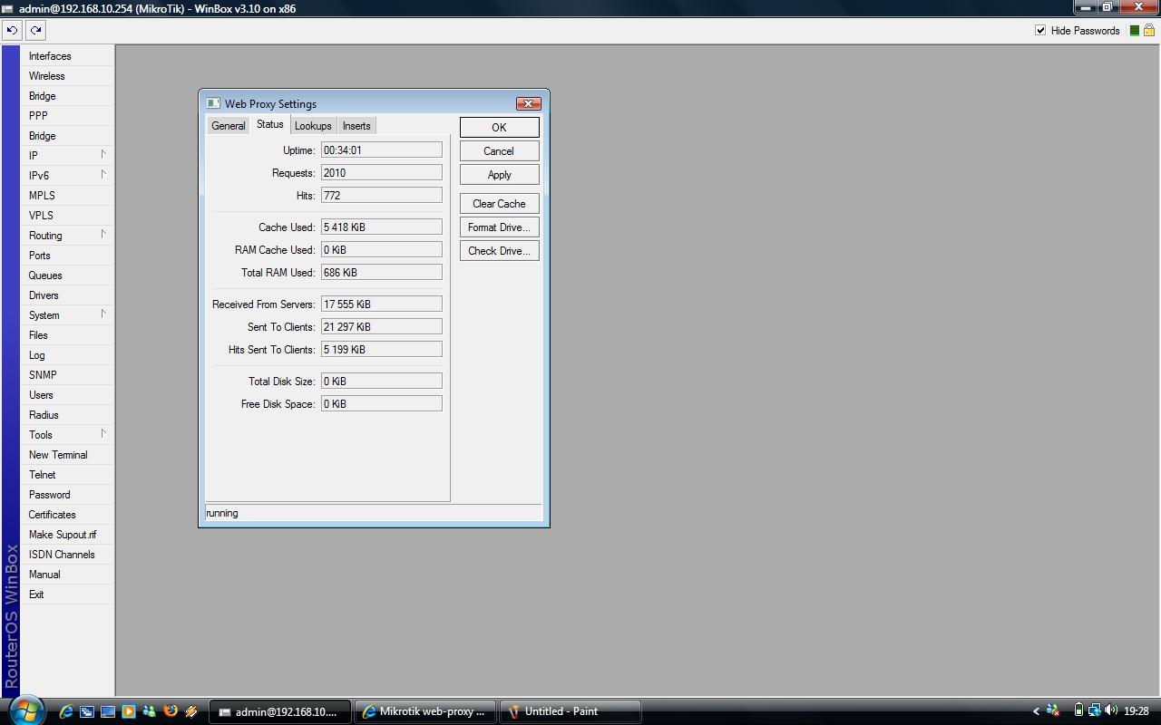The height and width of the screenshot is (725, 1161).
Task: Toggle the Hide Passwords checkbox
Action: coord(1040,30)
